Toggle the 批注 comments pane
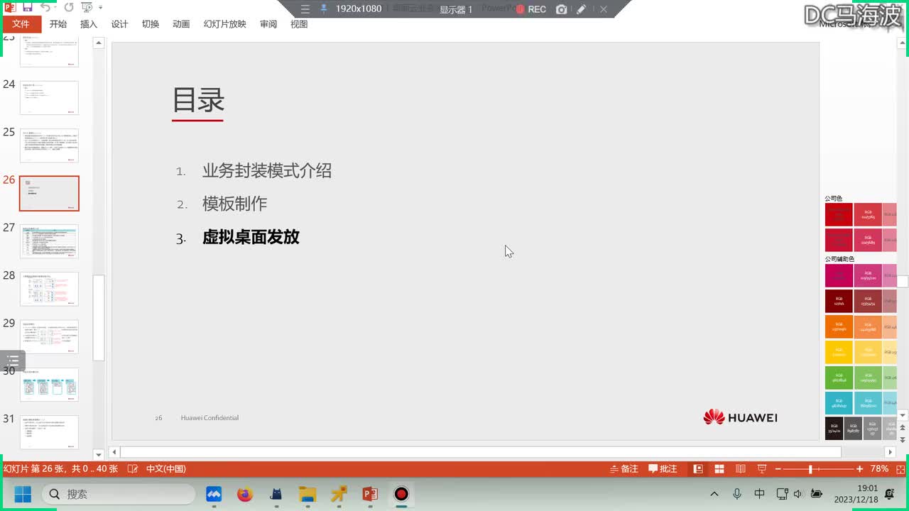The height and width of the screenshot is (511, 909). pyautogui.click(x=663, y=469)
